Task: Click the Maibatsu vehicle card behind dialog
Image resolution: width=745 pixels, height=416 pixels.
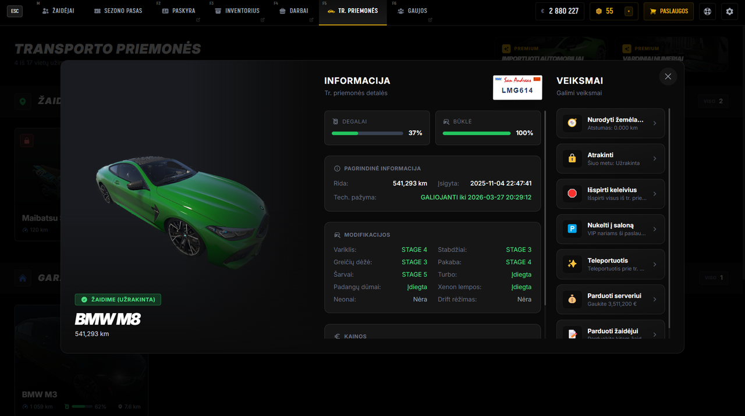Action: 38,185
